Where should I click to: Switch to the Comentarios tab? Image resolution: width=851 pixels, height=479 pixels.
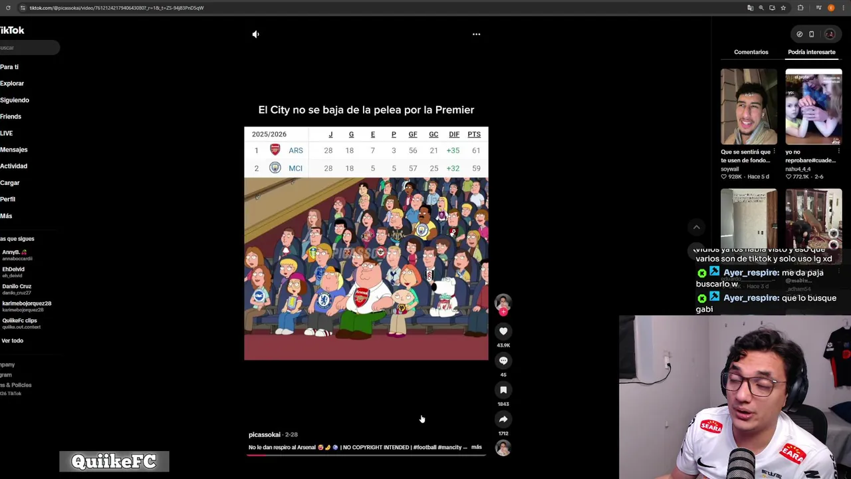tap(751, 52)
